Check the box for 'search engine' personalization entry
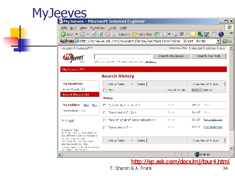The image size is (235, 176). 104,120
